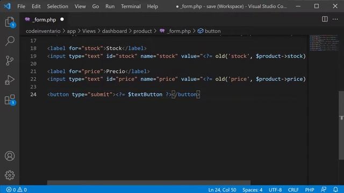The width and height of the screenshot is (344, 193).
Task: Open the Search view icon
Action: tap(10, 41)
